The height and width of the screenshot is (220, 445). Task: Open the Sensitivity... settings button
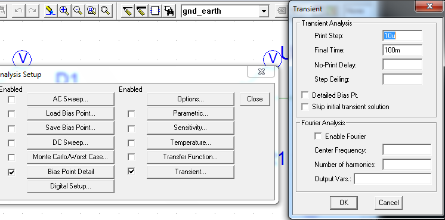point(190,128)
